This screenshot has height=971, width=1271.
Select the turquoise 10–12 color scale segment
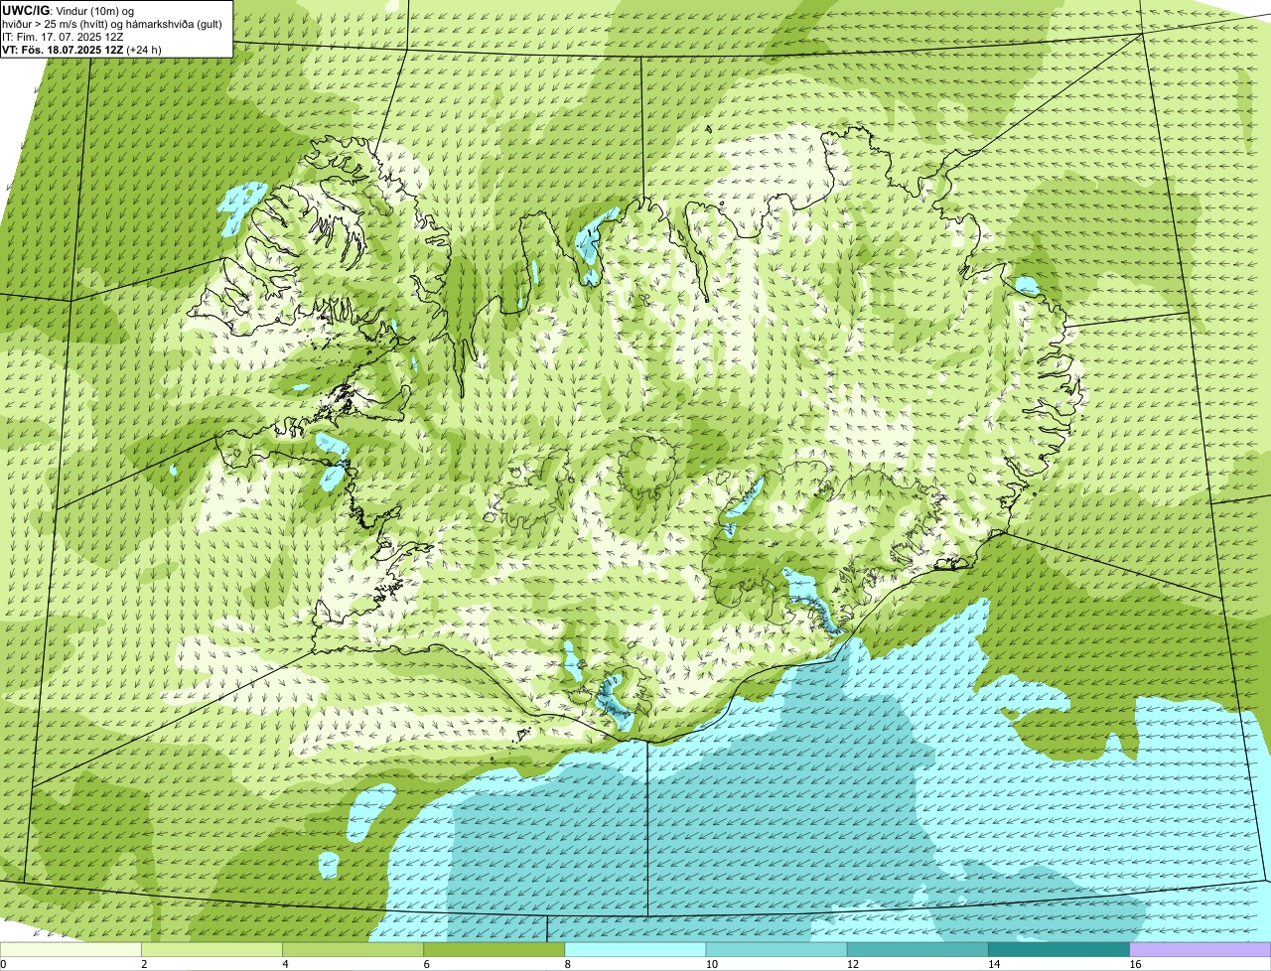tap(777, 950)
